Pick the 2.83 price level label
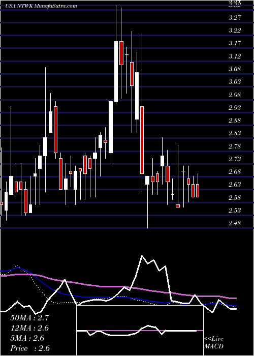 coord(235,133)
